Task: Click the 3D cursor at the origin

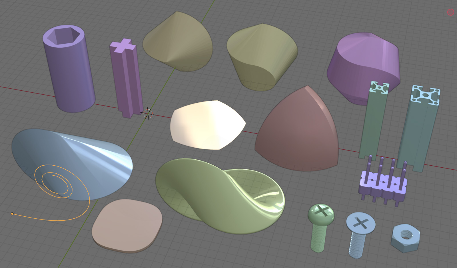Action: (x=148, y=114)
